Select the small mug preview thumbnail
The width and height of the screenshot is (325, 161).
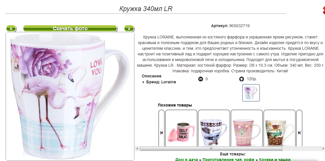(251, 93)
